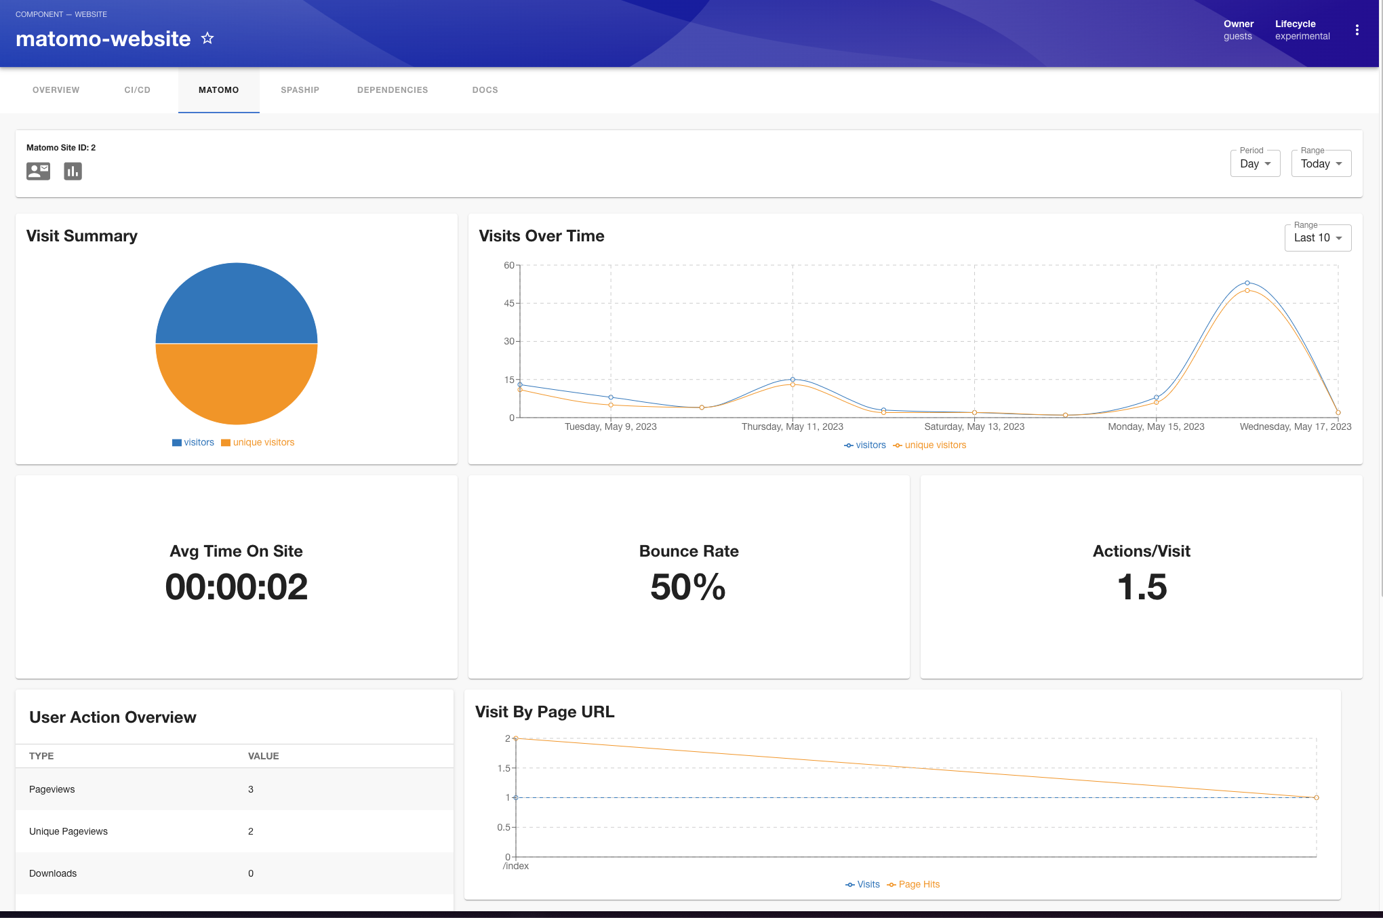Image resolution: width=1383 pixels, height=918 pixels.
Task: Click the contact card icon under Matomo Site ID
Action: coord(38,171)
